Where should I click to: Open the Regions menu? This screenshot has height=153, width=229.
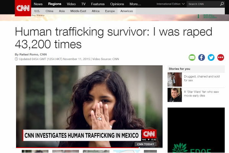pos(55,4)
